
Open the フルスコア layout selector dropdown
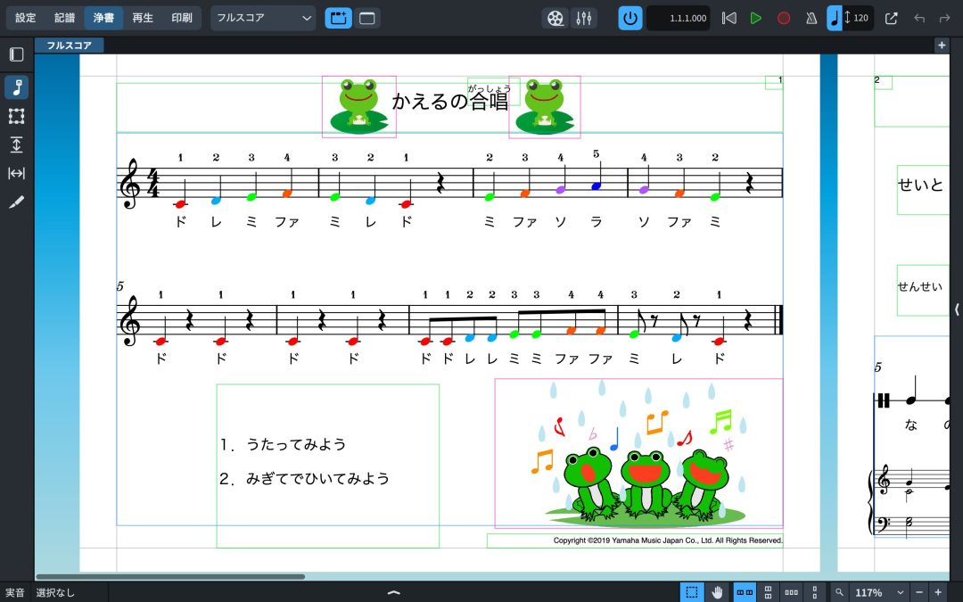(263, 18)
